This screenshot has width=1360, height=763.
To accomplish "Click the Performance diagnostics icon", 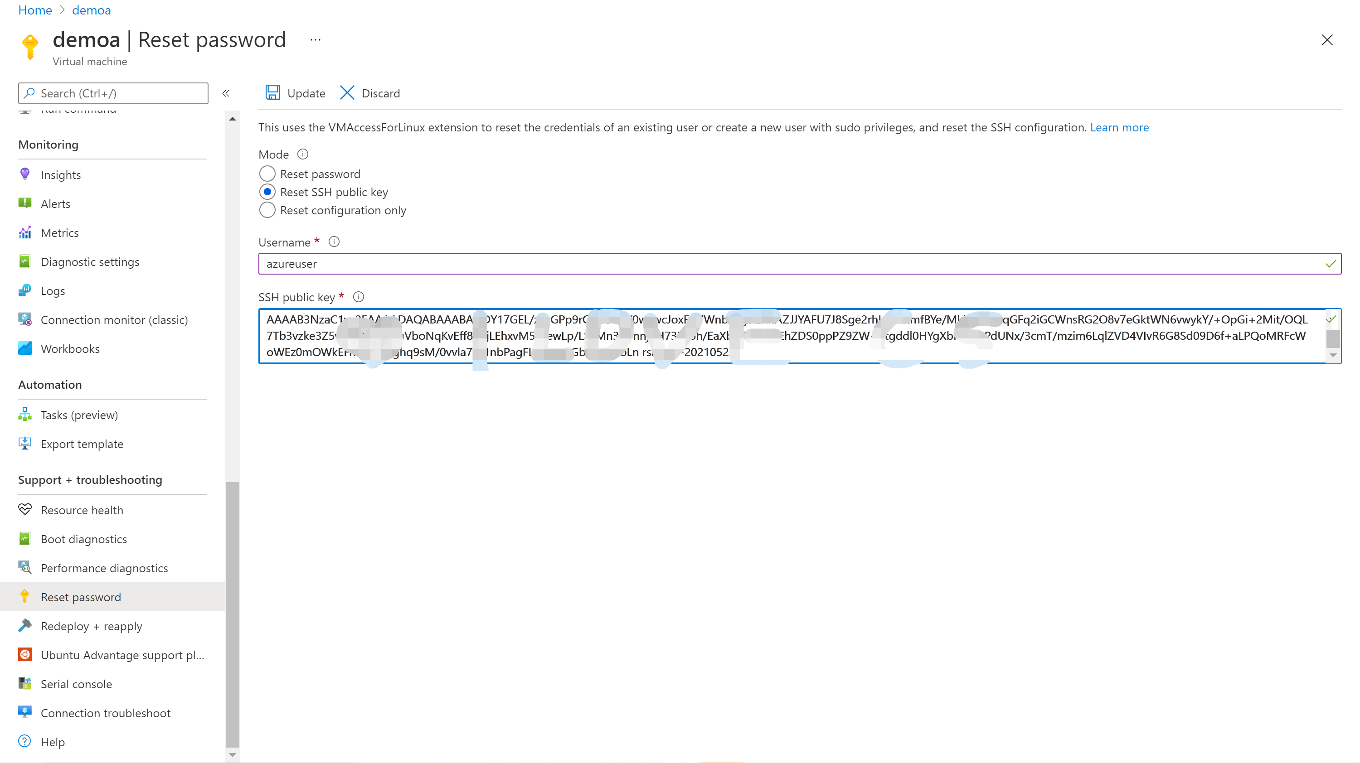I will [x=25, y=568].
